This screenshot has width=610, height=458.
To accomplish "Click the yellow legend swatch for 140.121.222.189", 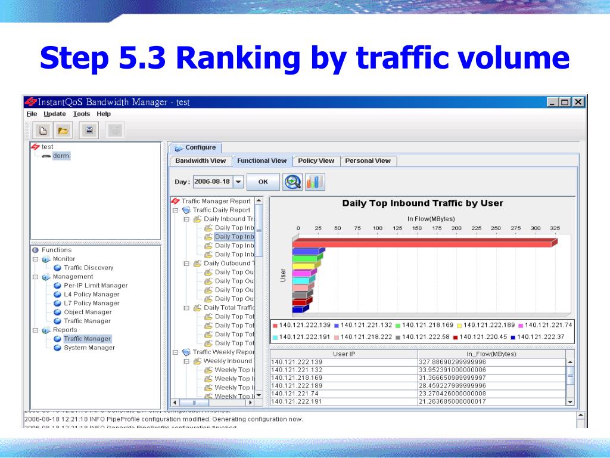I will tap(459, 326).
